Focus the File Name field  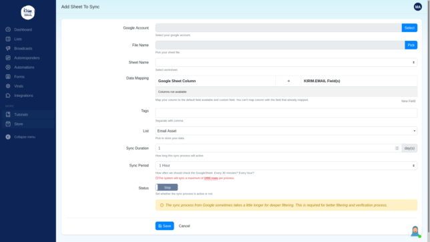tap(280, 45)
